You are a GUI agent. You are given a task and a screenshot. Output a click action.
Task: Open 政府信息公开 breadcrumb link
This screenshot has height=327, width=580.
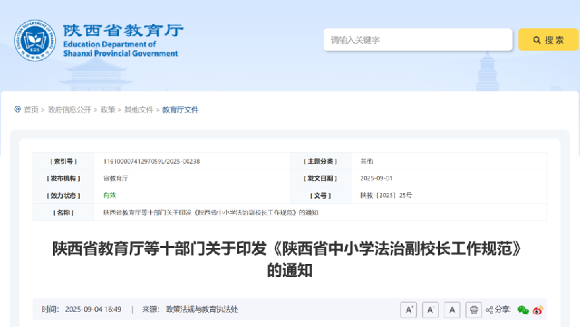70,109
